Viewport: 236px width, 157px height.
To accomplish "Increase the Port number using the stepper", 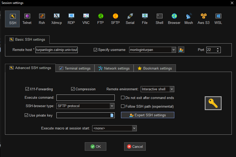I will pyautogui.click(x=218, y=48).
